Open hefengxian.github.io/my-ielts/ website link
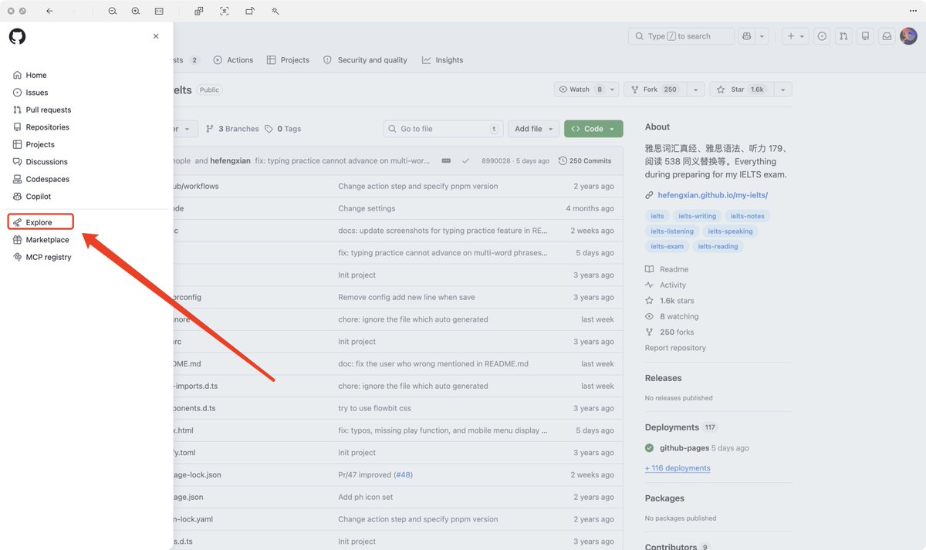Image resolution: width=926 pixels, height=550 pixels. pyautogui.click(x=712, y=195)
